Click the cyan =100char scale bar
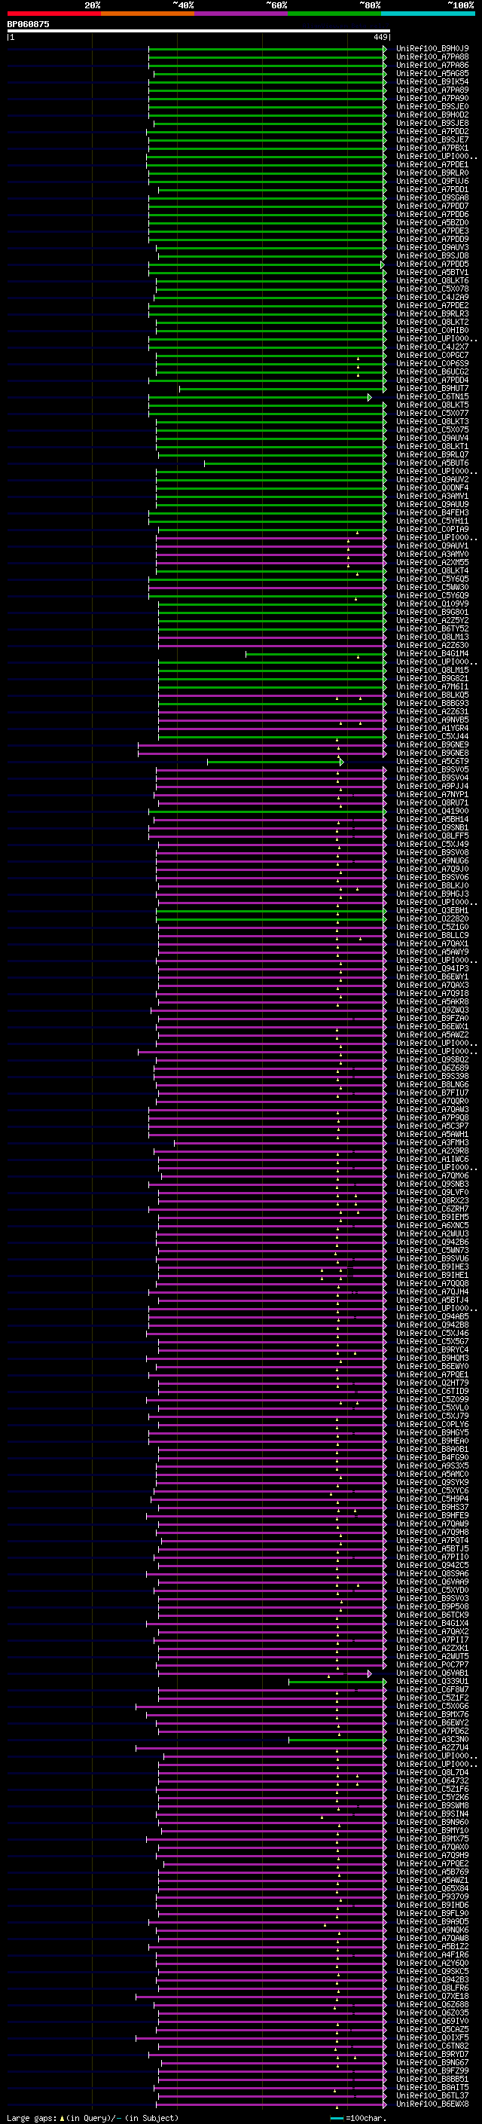The width and height of the screenshot is (482, 2124). coord(336,2118)
